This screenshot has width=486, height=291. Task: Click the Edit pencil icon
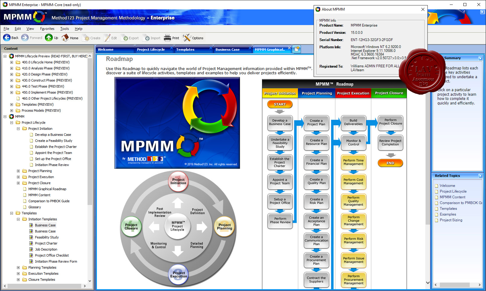pos(107,38)
